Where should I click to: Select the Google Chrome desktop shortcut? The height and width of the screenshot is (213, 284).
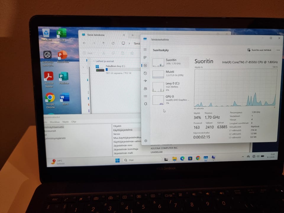point(50,101)
